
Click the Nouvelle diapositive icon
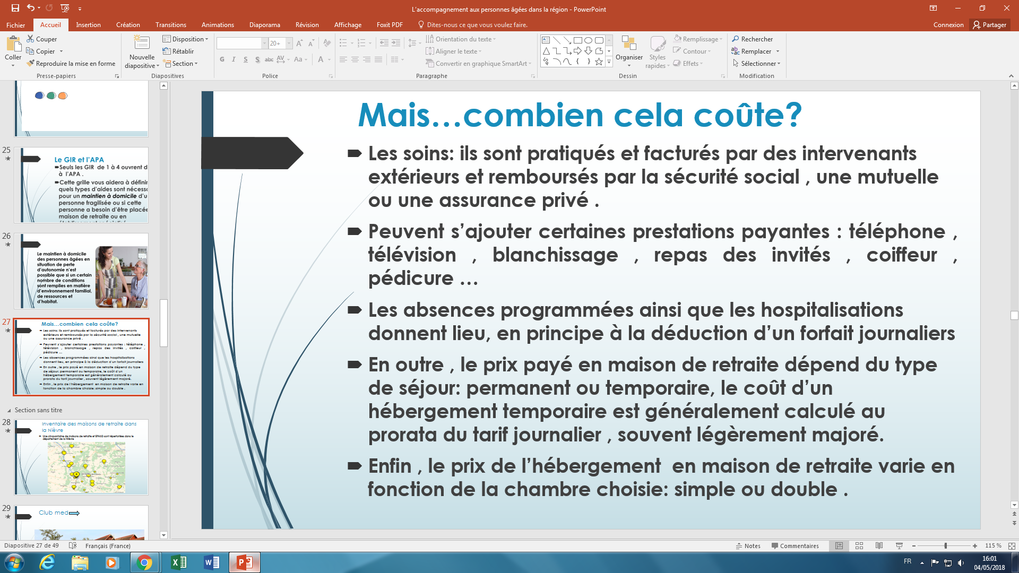(x=142, y=44)
